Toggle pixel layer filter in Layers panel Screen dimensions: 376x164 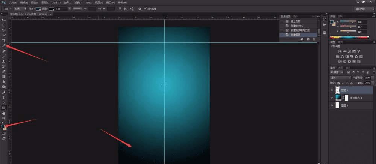click(349, 72)
